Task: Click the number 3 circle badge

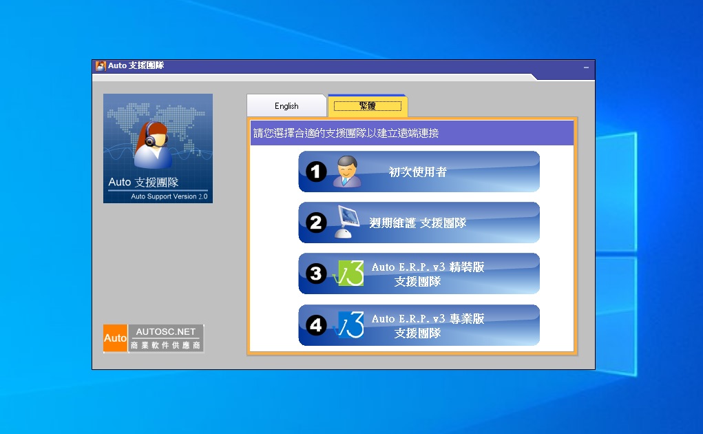Action: coord(316,274)
